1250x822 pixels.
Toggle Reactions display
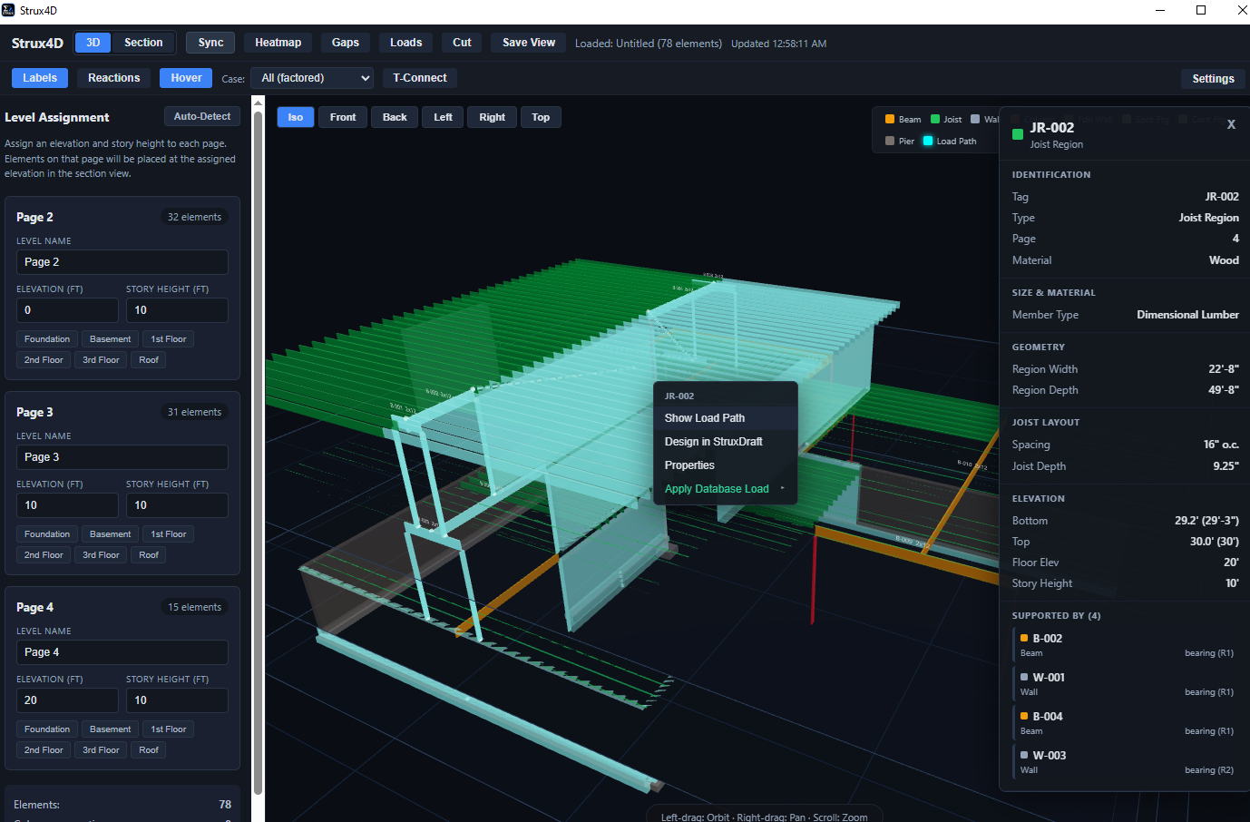coord(114,78)
